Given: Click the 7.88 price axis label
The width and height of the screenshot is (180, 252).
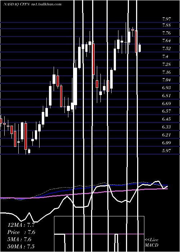Looking at the screenshot, I should coord(166,26).
